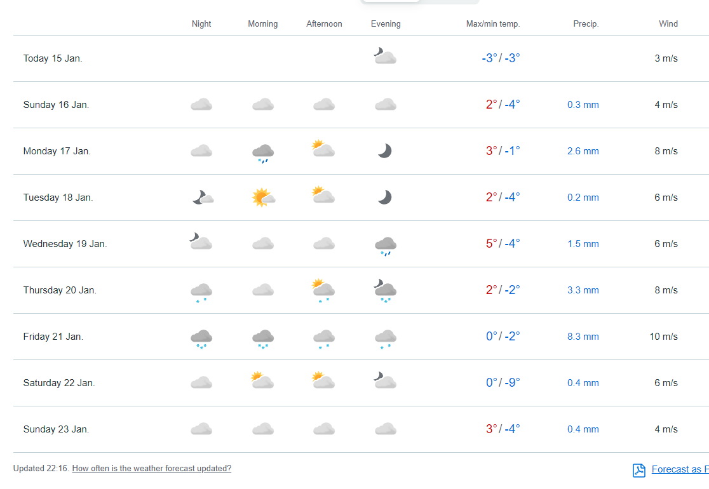This screenshot has width=709, height=489.
Task: Click Monday evening clear moon icon
Action: [x=384, y=151]
